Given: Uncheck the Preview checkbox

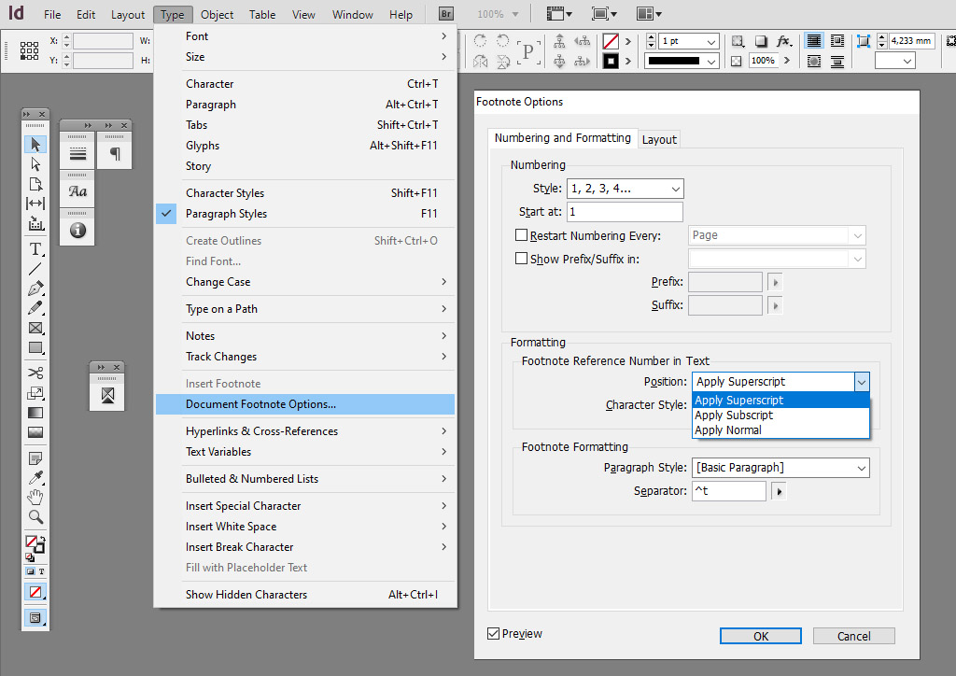Looking at the screenshot, I should [493, 634].
